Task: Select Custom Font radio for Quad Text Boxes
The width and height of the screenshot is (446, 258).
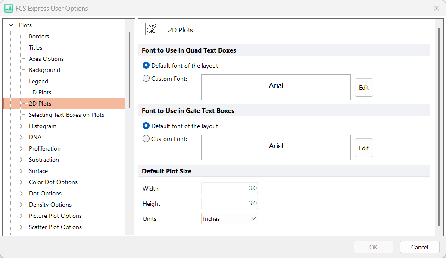Action: 146,79
